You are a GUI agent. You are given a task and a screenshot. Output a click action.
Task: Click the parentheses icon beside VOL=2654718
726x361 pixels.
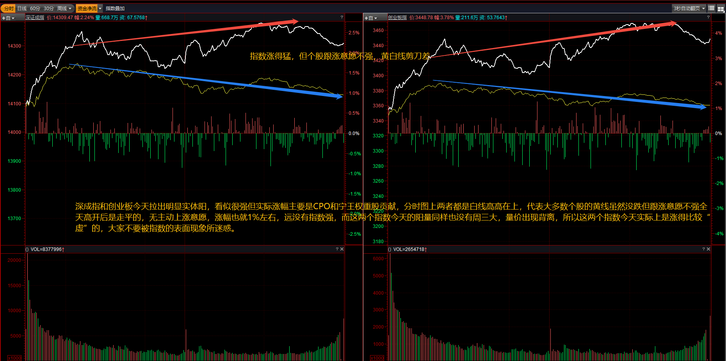click(x=390, y=249)
